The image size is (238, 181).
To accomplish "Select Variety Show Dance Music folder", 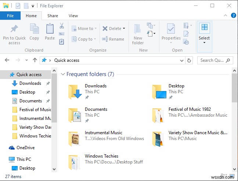I will (190, 138).
